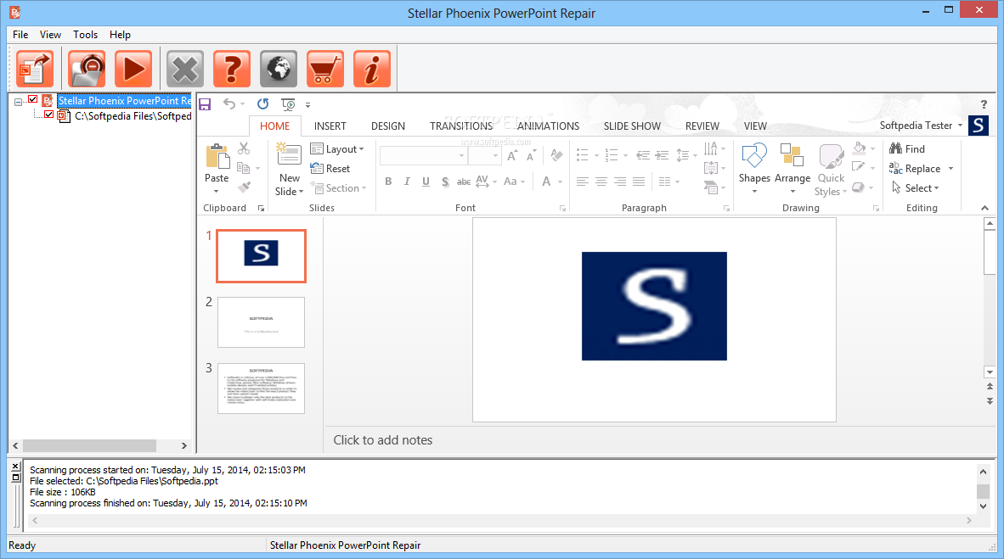
Task: Click the Arrange button
Action: pyautogui.click(x=792, y=168)
